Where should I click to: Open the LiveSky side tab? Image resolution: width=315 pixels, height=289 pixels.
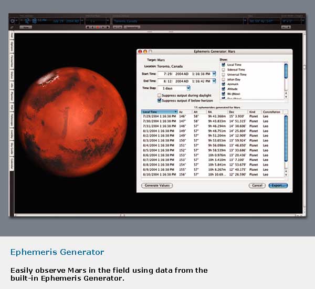tap(12, 134)
